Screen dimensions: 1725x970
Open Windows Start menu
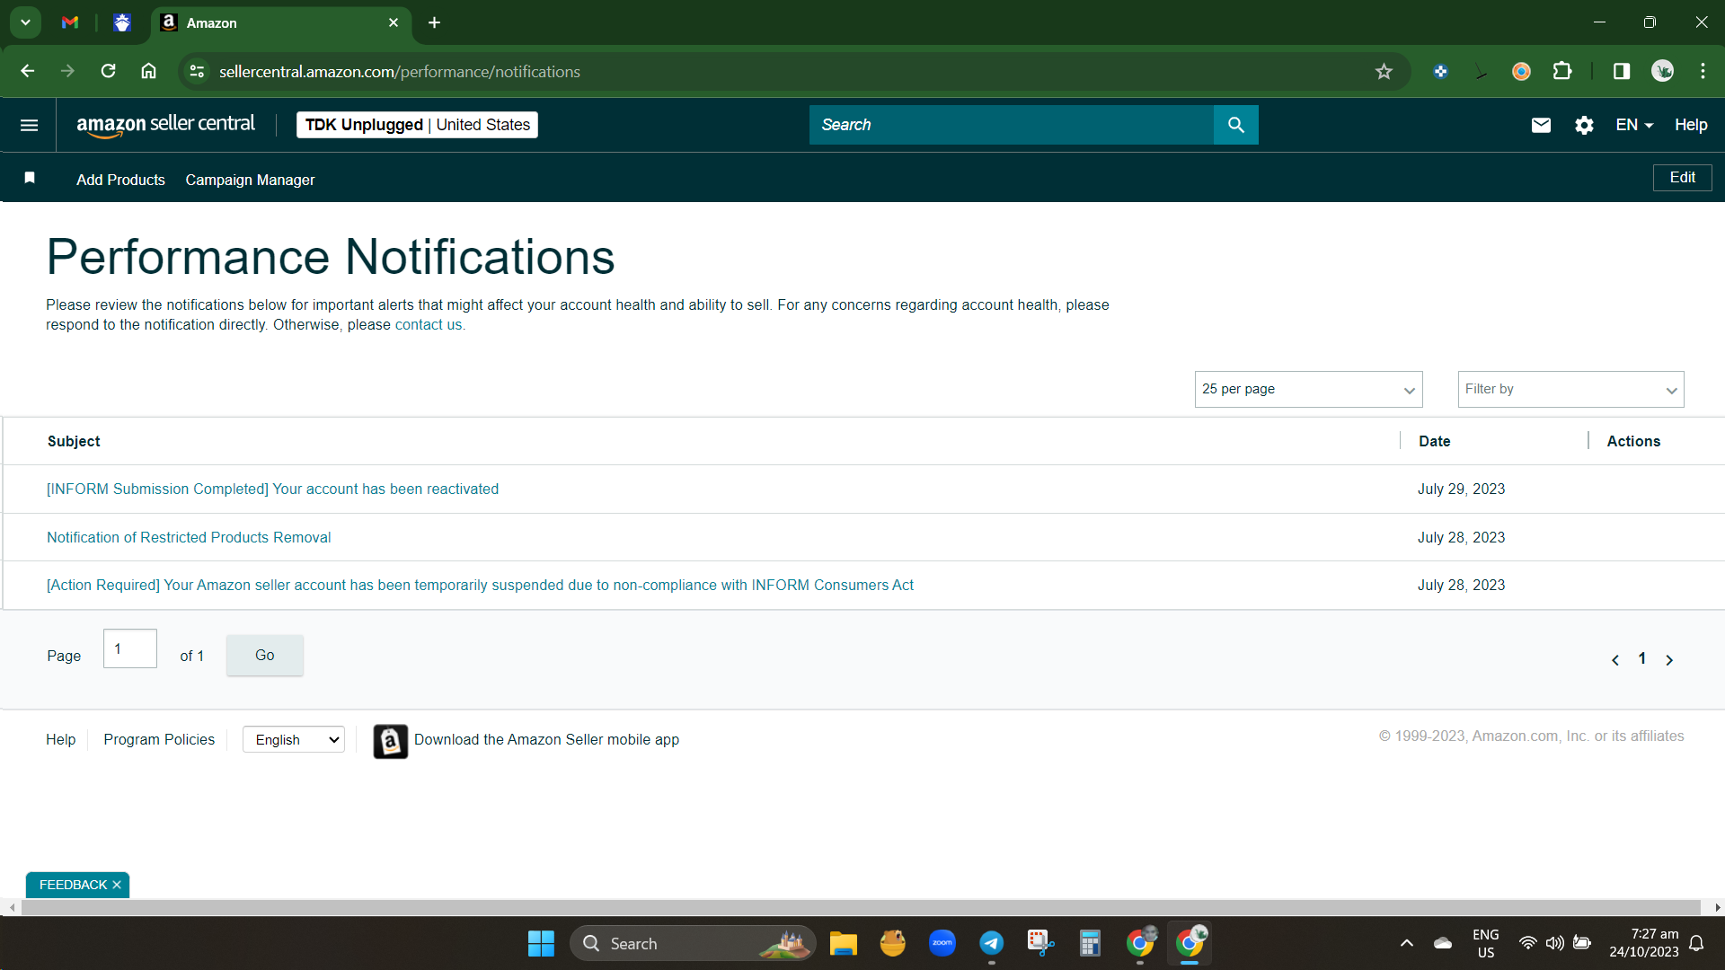541,944
